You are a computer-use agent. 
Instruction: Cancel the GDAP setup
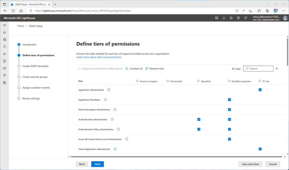(273, 164)
